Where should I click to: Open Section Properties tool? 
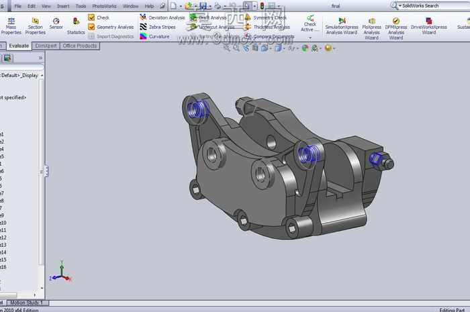[x=36, y=26]
